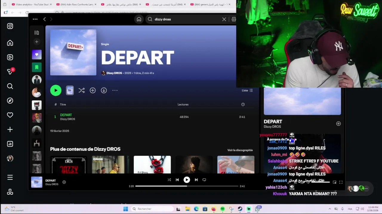Screen dimensions: 382x214
Task: Open Spotify mini player icon
Action: click(x=335, y=182)
